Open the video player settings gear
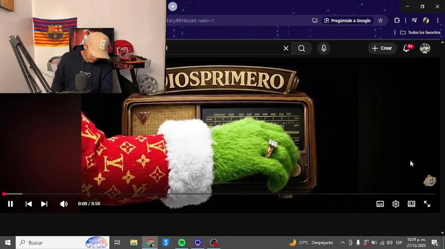The image size is (445, 249). tap(396, 204)
